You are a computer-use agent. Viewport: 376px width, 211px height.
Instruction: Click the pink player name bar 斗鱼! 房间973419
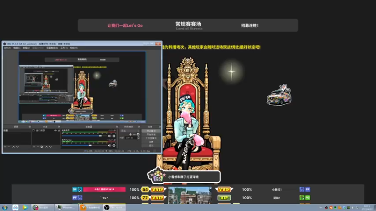[x=104, y=189]
